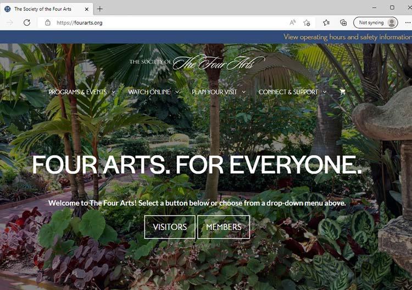
Task: Expand the Watch Online dropdown arrow
Action: [177, 92]
